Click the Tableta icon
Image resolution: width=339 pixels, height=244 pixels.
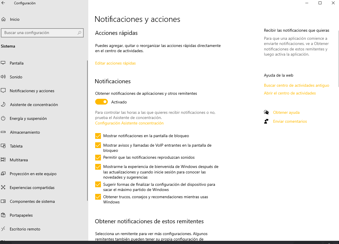[x=3, y=146]
